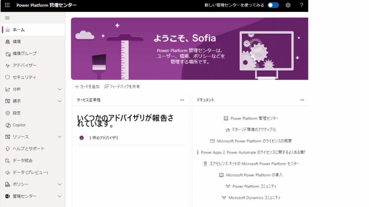Click the セキュリティ shield icon

point(8,77)
